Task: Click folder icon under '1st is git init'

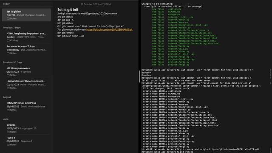Action: (x=8, y=19)
